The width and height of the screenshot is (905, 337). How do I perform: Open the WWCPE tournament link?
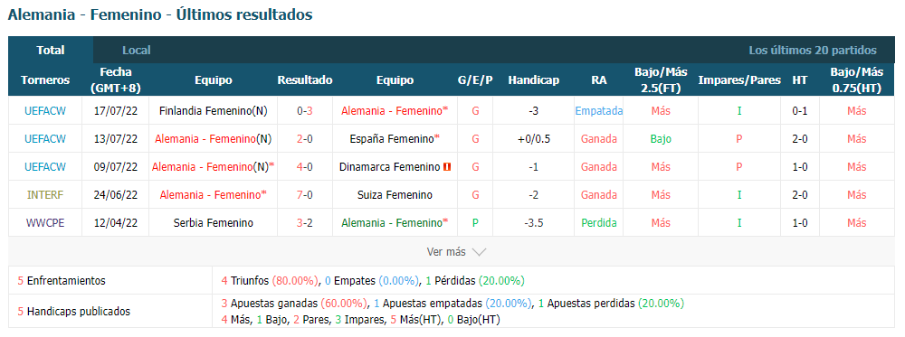(x=45, y=222)
